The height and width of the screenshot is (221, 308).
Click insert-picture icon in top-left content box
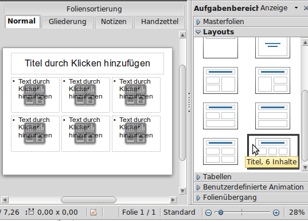click(29, 100)
